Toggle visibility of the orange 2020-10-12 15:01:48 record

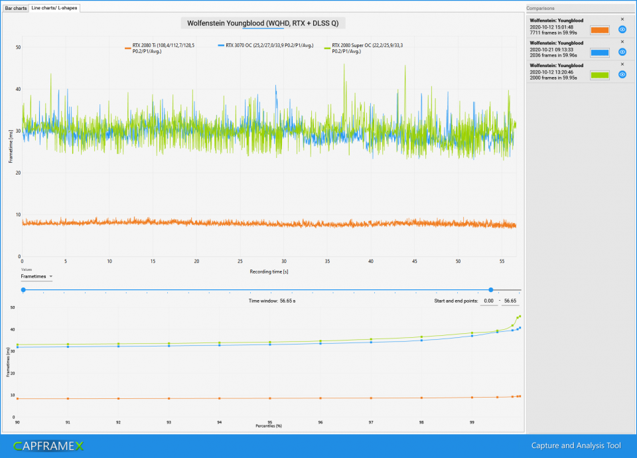622,30
